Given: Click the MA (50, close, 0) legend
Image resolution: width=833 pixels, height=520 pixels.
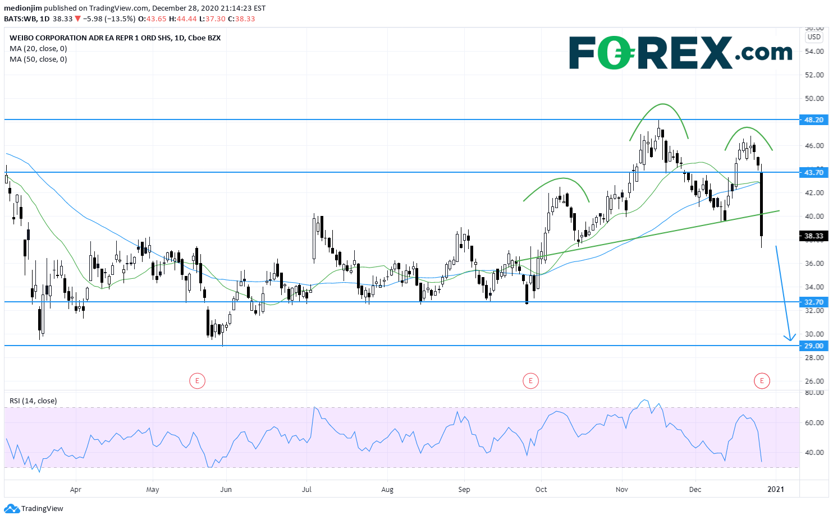Looking at the screenshot, I should pos(38,59).
